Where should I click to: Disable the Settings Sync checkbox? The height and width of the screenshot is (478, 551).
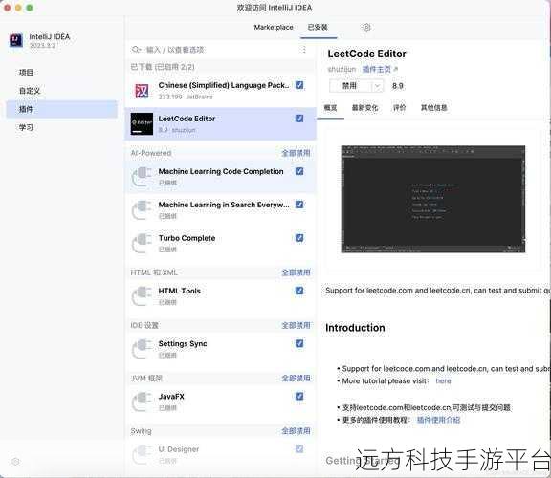coord(299,343)
